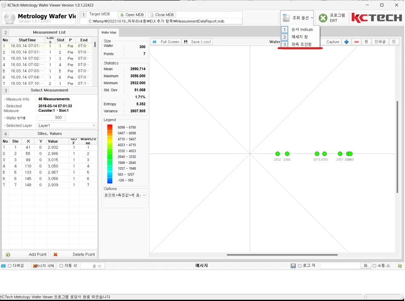This screenshot has width=405, height=301.
Task: Click the green 프로그램 EXIT icon
Action: point(323,18)
